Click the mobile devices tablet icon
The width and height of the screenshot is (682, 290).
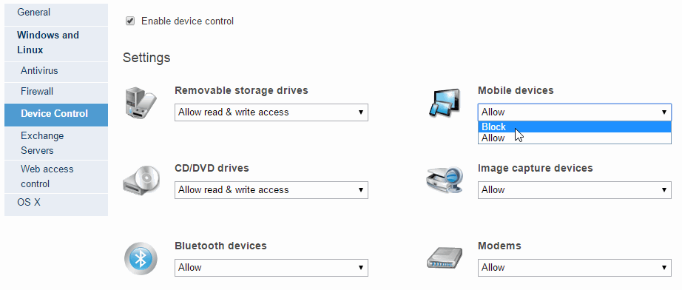[x=444, y=103]
